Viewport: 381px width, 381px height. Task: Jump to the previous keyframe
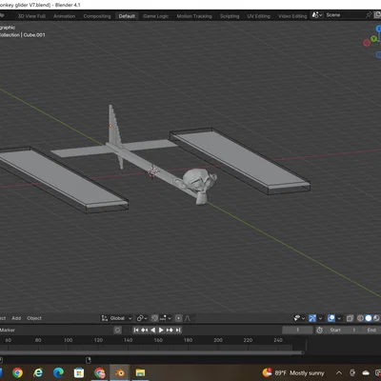(145, 331)
